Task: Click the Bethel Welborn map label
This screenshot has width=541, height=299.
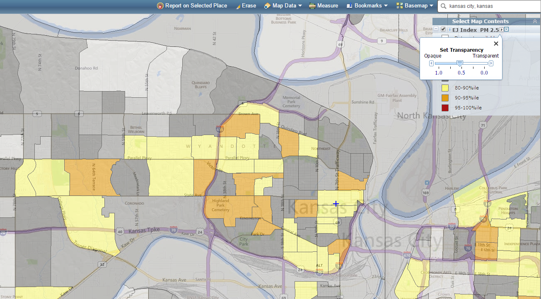Action: pyautogui.click(x=136, y=130)
